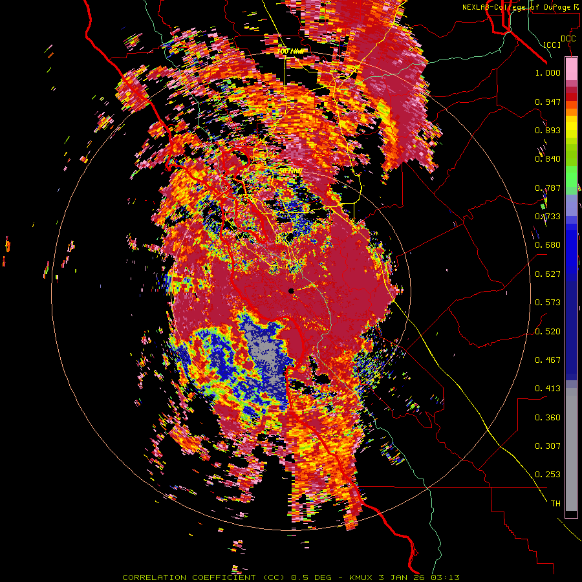Click the 1.000 legend value
Viewport: 582px width, 582px height.
point(548,72)
